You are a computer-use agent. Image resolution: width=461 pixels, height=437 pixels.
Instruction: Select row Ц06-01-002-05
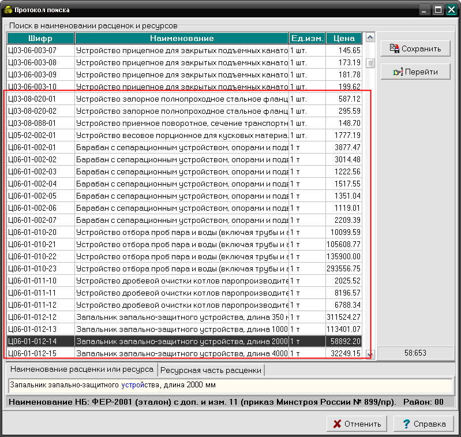(184, 196)
